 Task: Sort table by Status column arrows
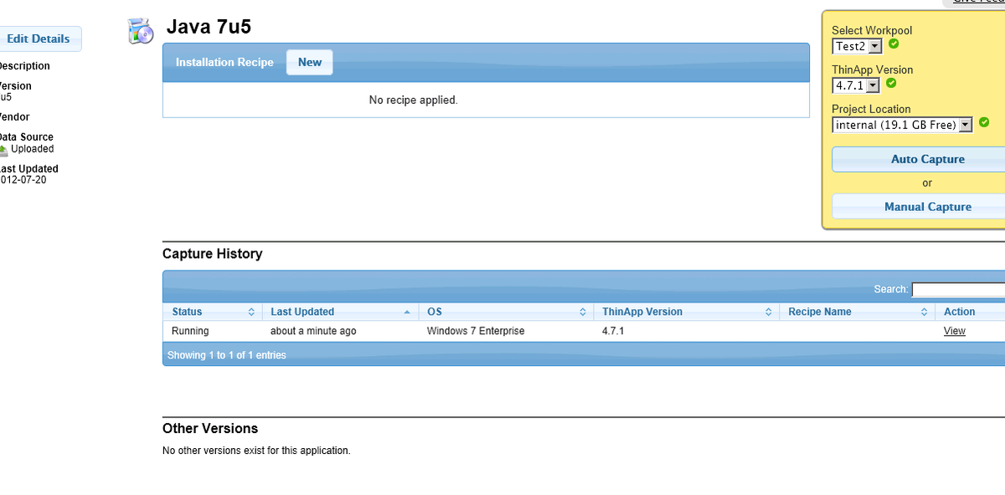(251, 312)
